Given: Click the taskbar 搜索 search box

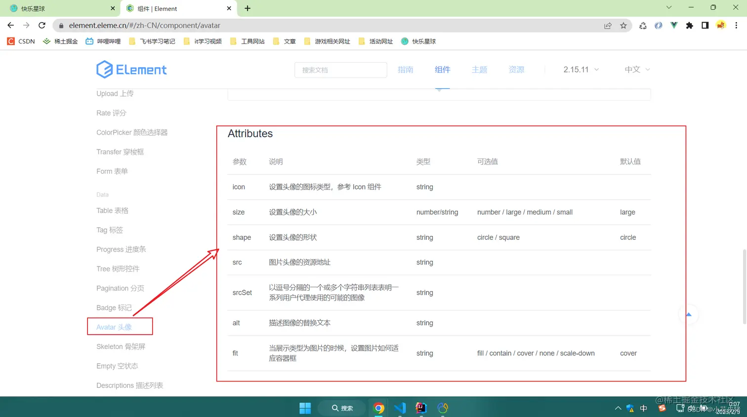Looking at the screenshot, I should click(x=342, y=408).
